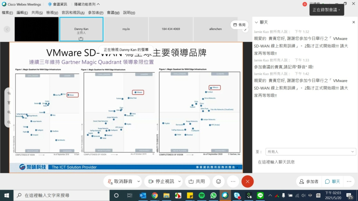Show hidden system tray icons

pyautogui.click(x=270, y=195)
